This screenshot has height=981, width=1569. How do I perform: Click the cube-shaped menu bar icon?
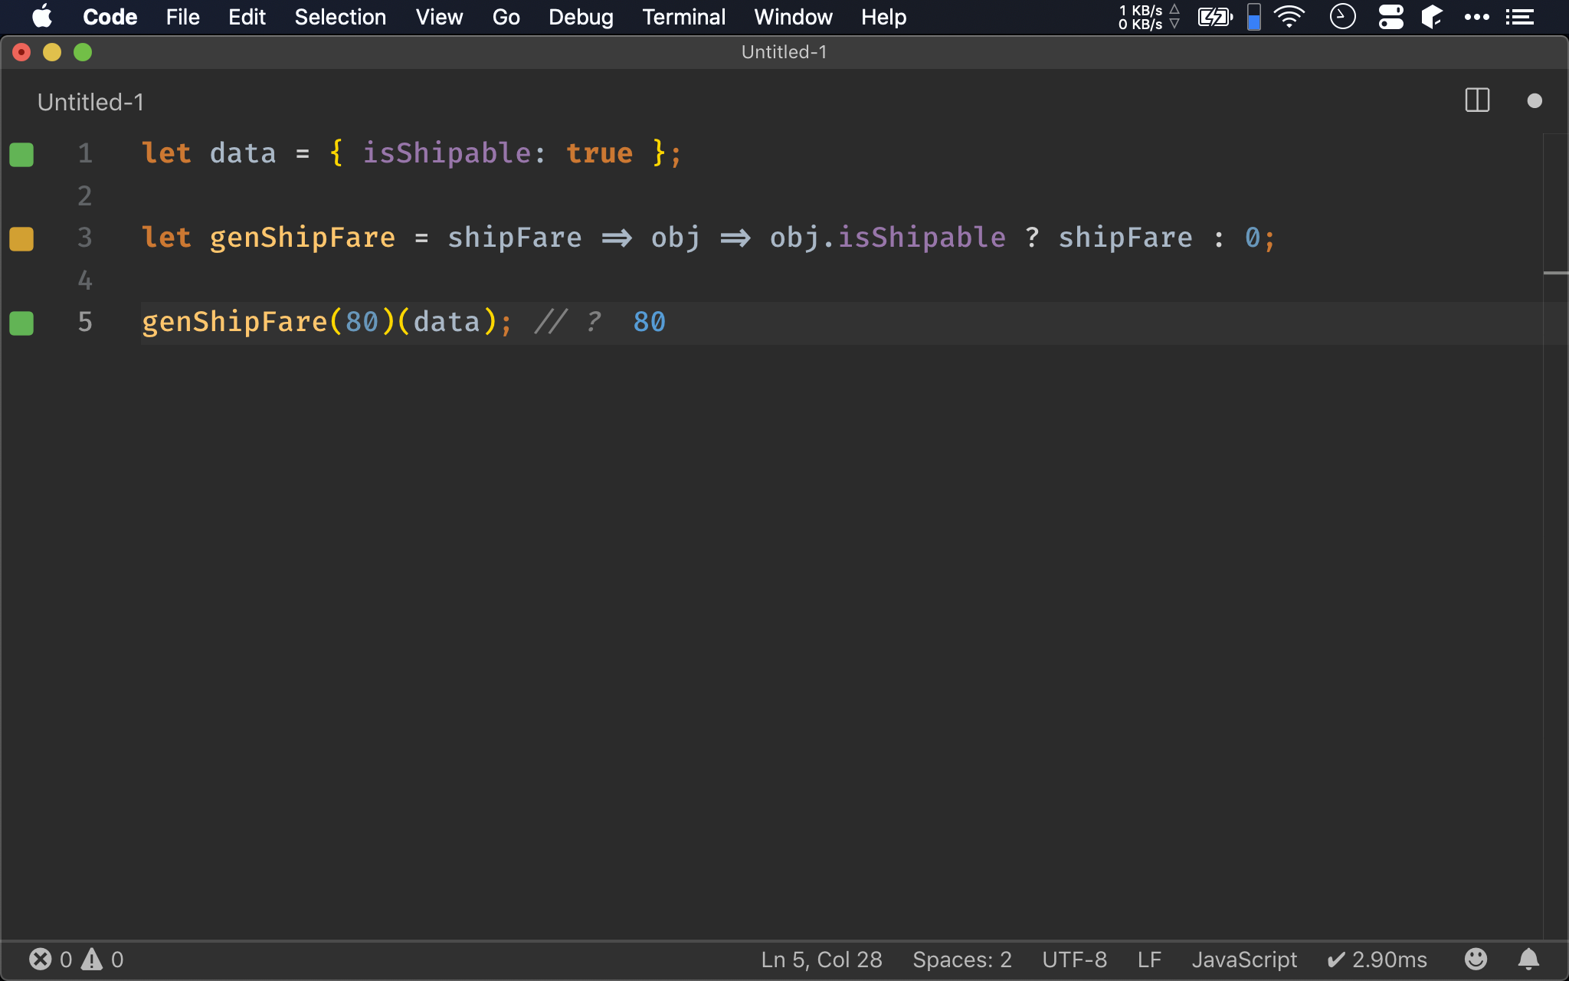tap(1432, 16)
